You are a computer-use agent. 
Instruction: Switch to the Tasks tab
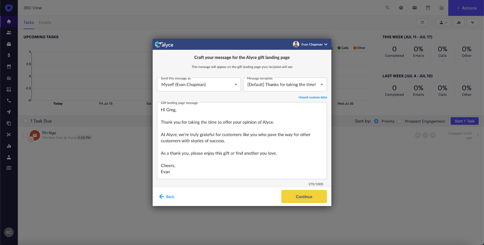29,22
